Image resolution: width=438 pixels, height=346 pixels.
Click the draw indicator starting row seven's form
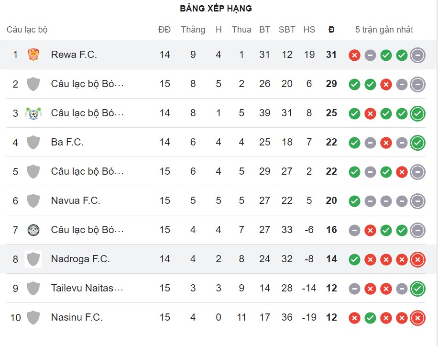(x=354, y=230)
